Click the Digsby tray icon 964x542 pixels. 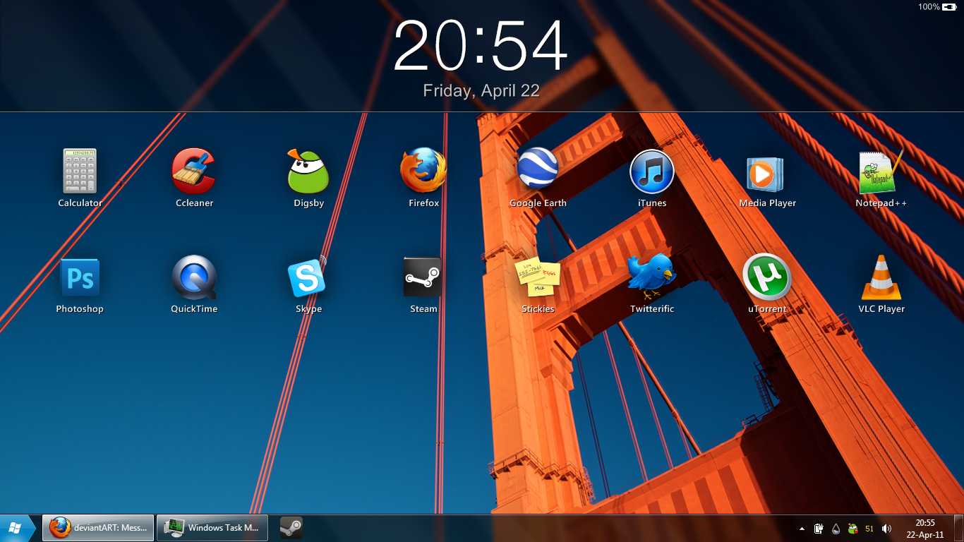coord(852,528)
